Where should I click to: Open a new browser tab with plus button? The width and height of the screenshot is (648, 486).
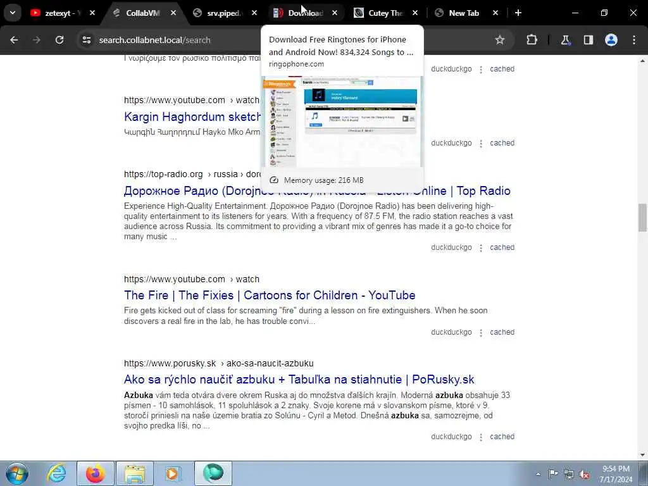point(518,13)
